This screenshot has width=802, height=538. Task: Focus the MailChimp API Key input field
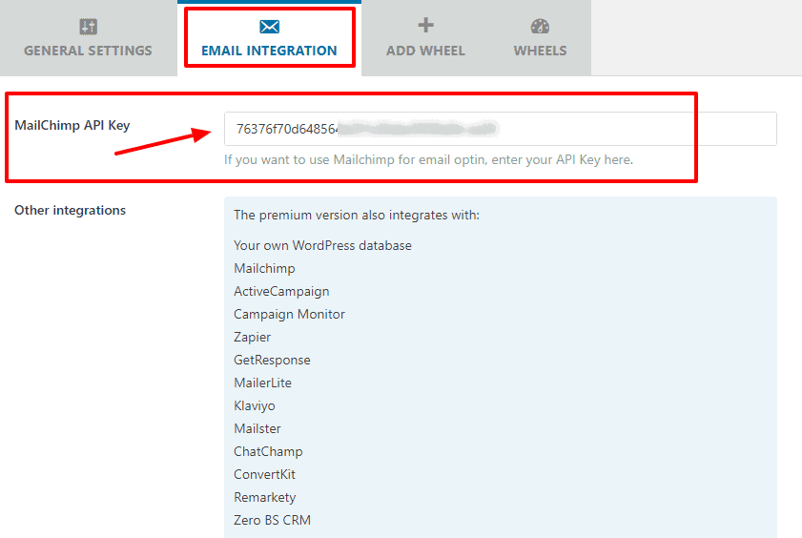[501, 129]
